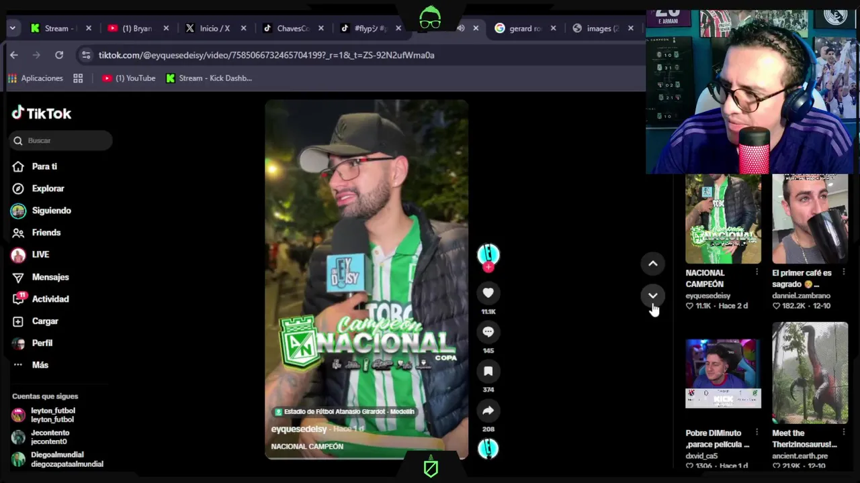Open the Para ti feed
860x483 pixels.
[x=44, y=166]
